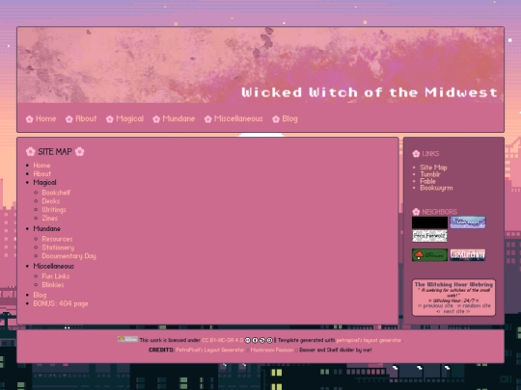The image size is (521, 390).
Task: Open the Documentary Day link
Action: (69, 256)
